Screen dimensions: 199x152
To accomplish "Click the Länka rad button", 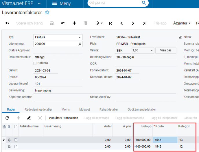I will pyautogui.click(x=190, y=118).
